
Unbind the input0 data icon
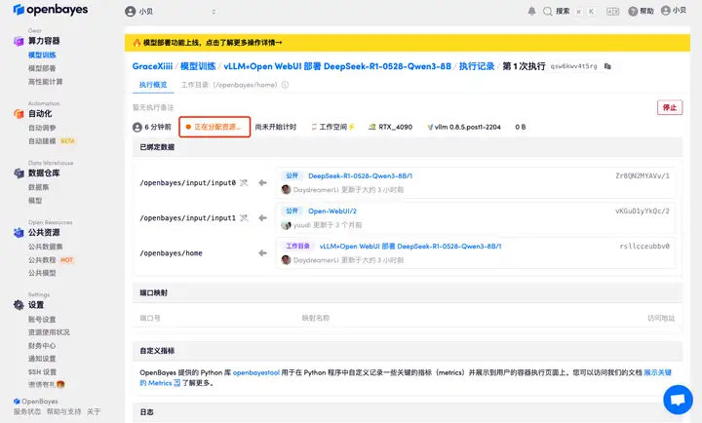tap(244, 182)
